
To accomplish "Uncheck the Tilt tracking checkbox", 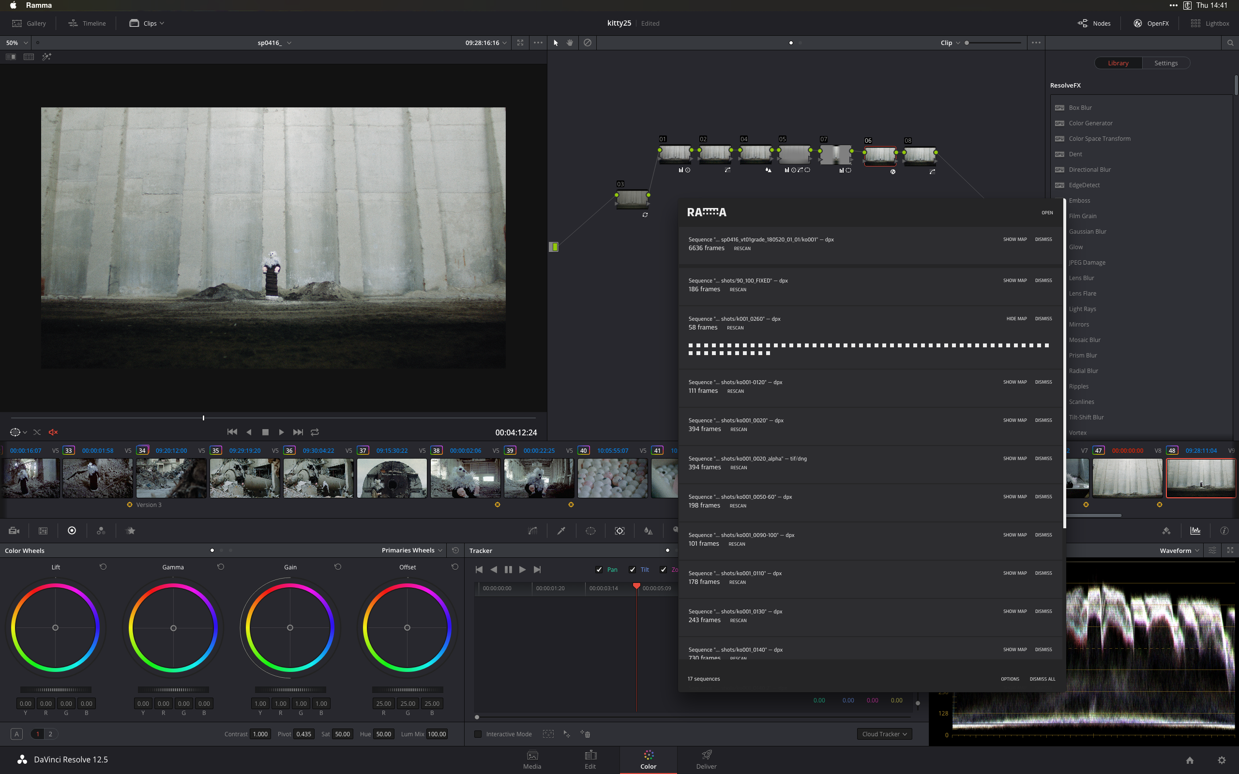I will (632, 570).
